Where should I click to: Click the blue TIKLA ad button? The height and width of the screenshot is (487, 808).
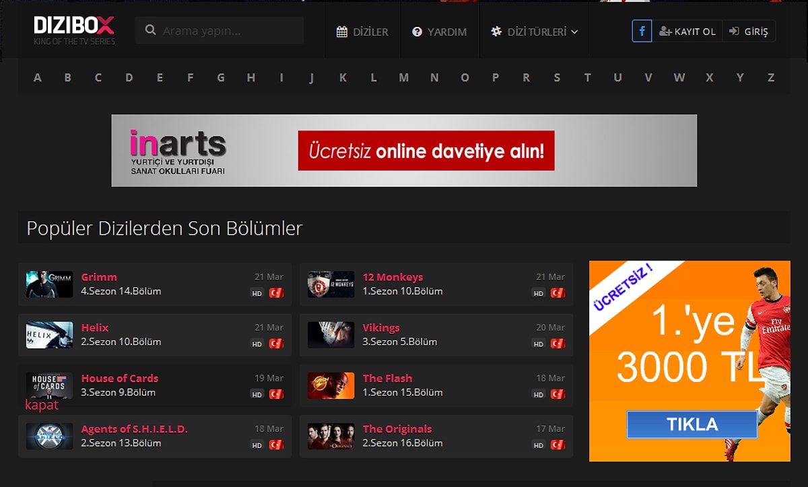692,424
